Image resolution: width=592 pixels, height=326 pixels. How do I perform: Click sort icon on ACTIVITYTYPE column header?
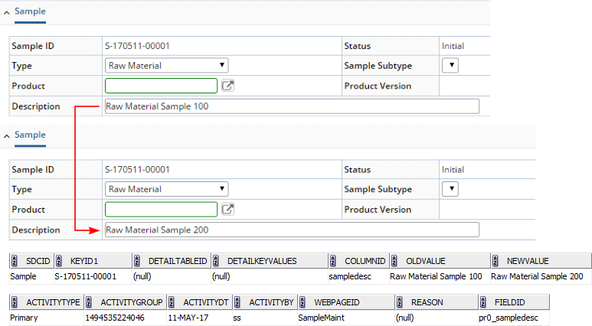click(15, 302)
